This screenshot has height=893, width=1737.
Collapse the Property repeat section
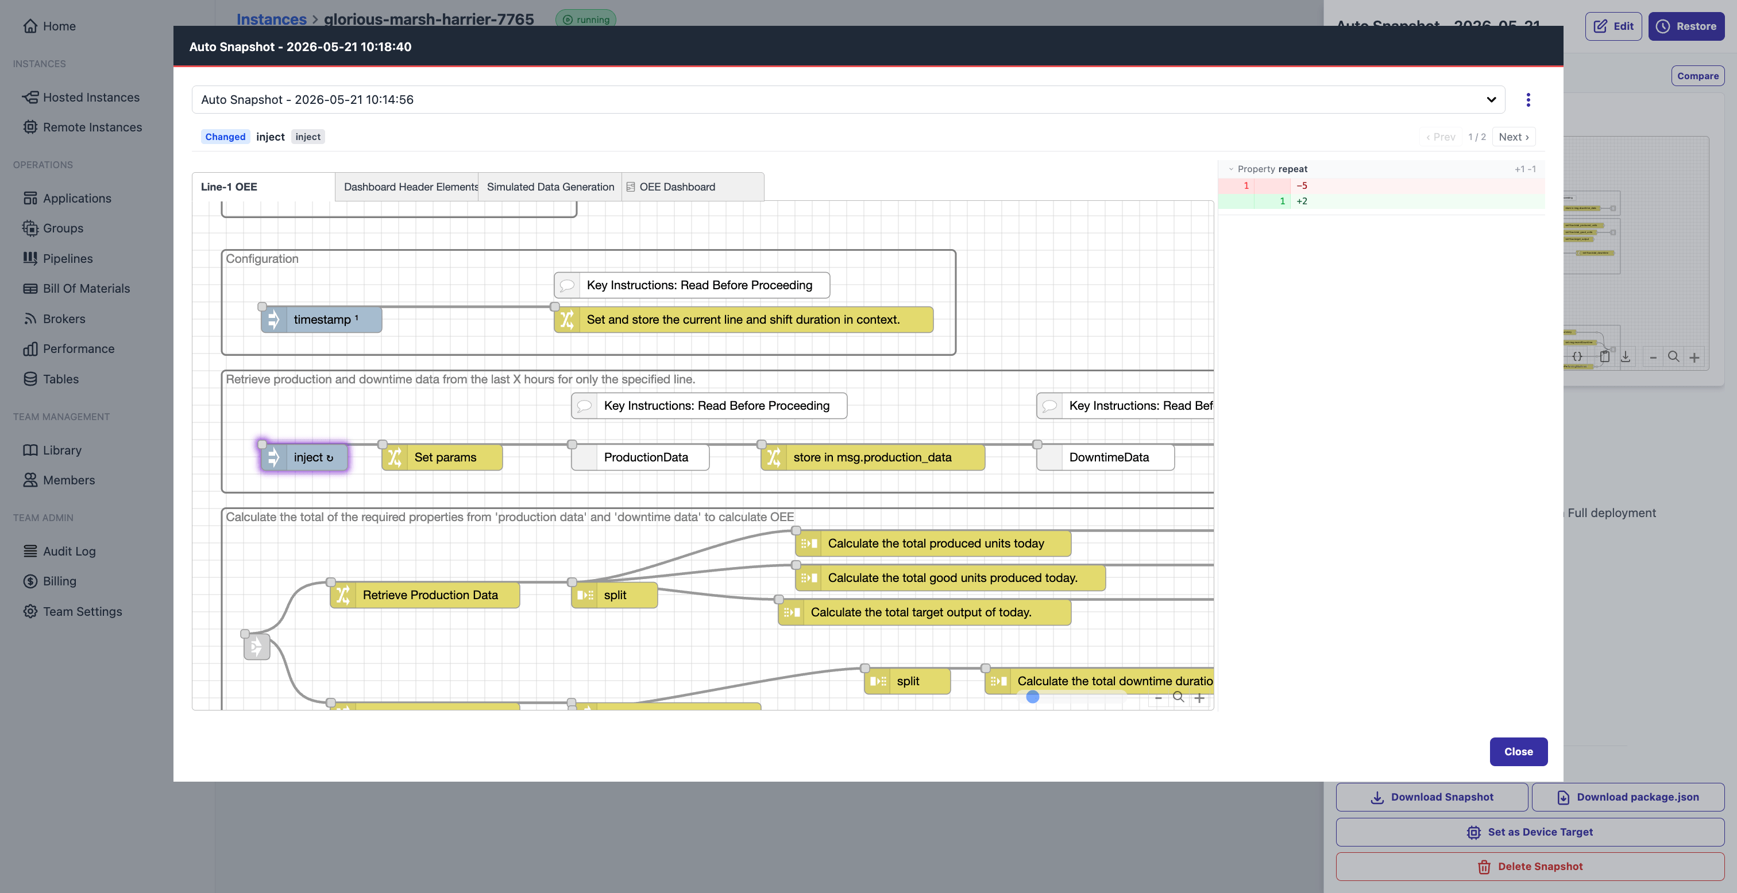pos(1232,169)
